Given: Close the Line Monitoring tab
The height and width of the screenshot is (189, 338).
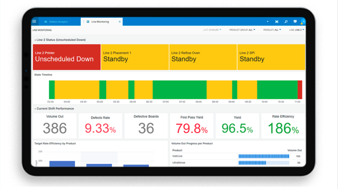Looking at the screenshot, I should [120, 22].
